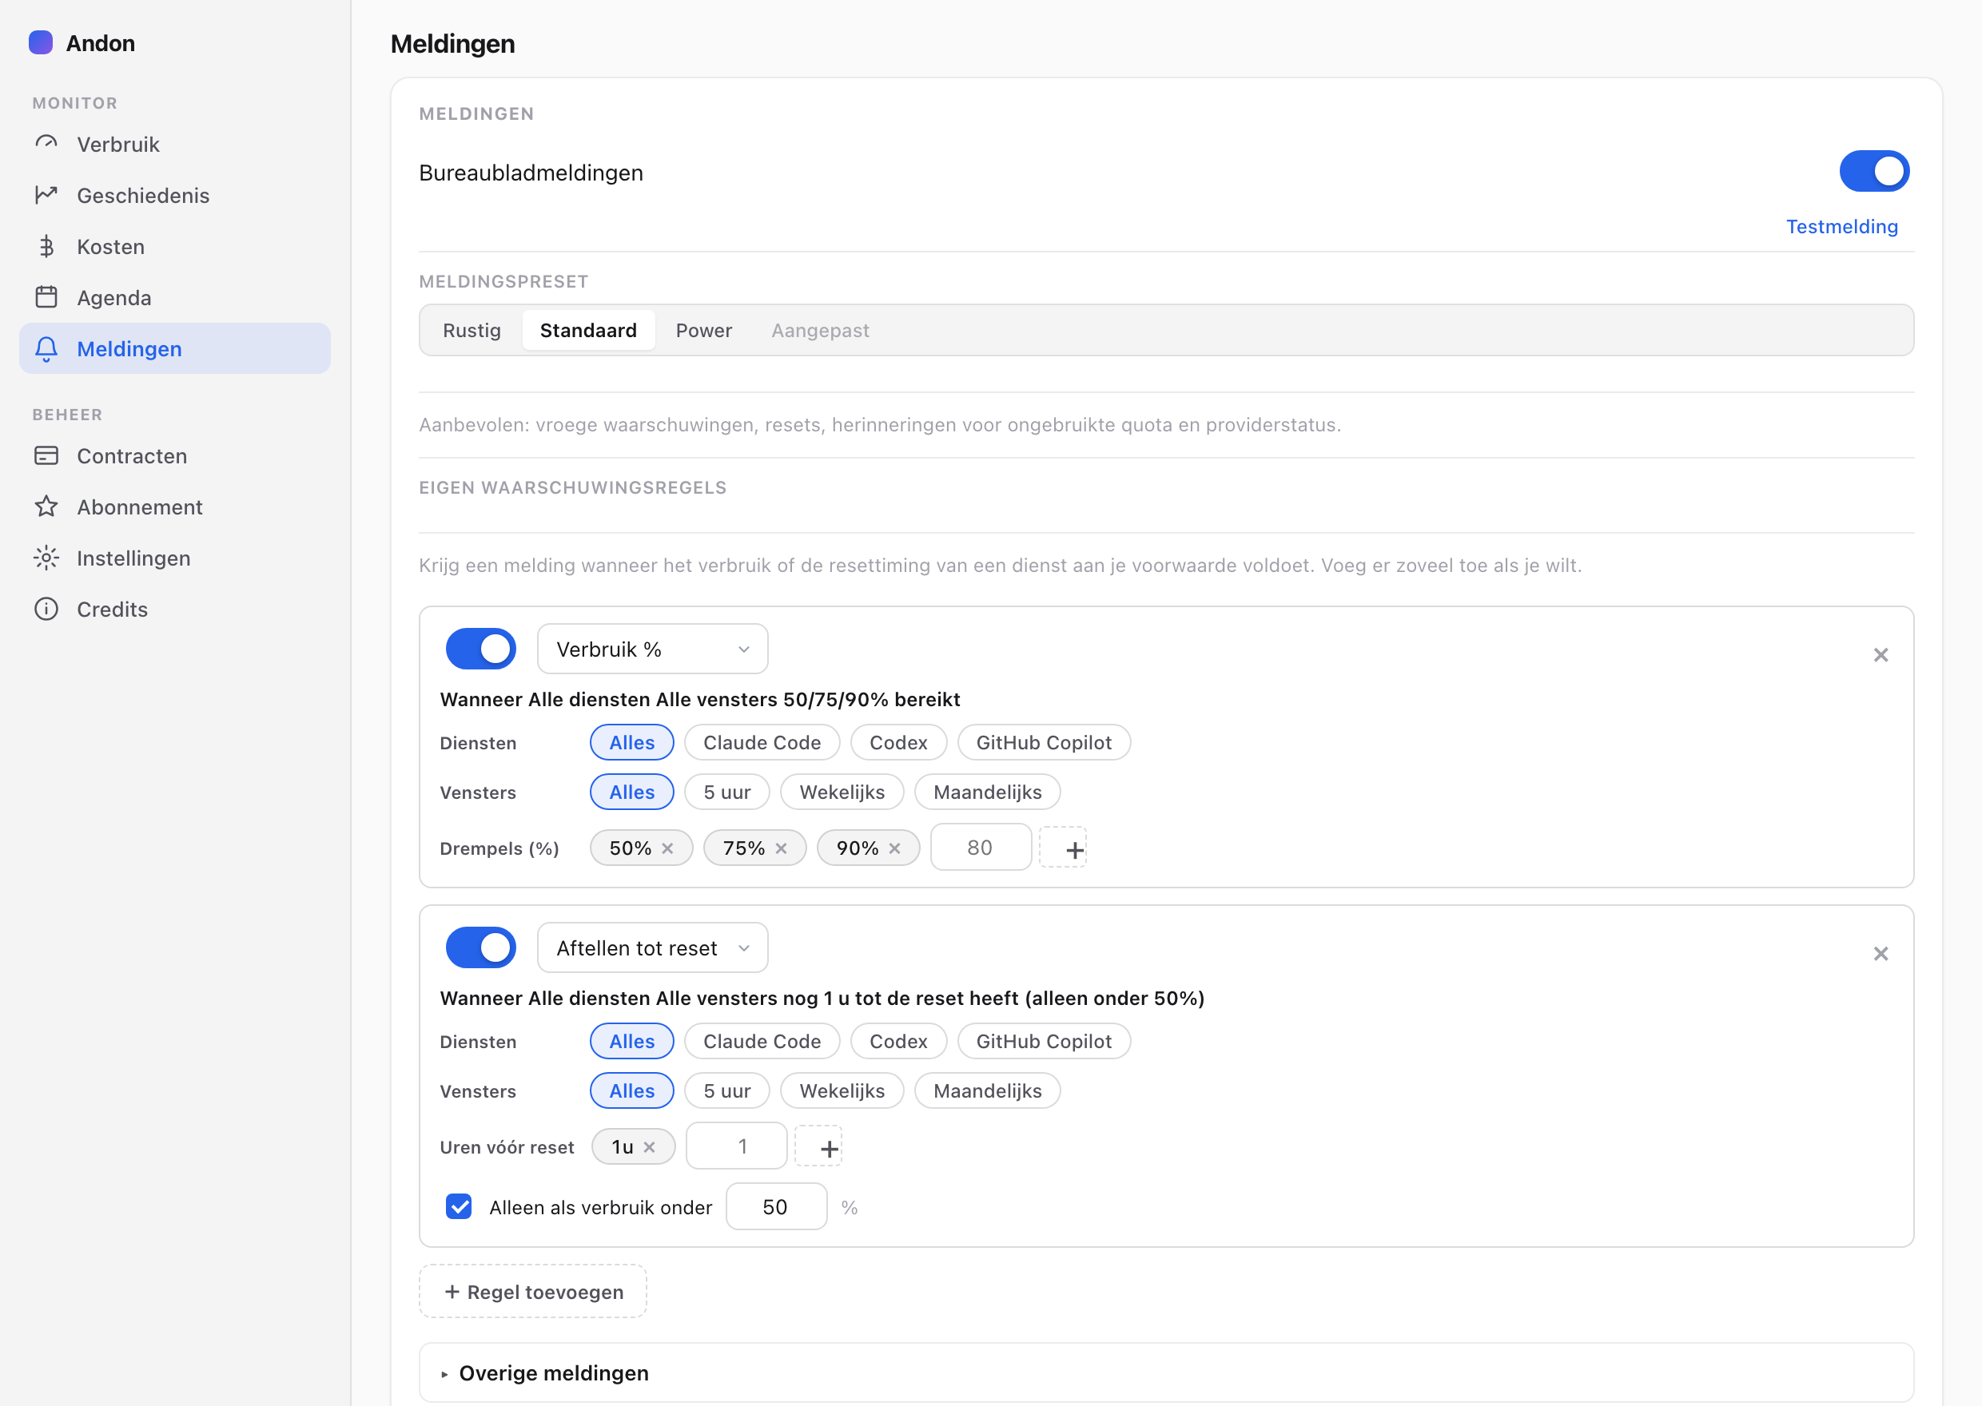The height and width of the screenshot is (1406, 1982).
Task: Disable the Verbruik % rule switch
Action: [480, 649]
